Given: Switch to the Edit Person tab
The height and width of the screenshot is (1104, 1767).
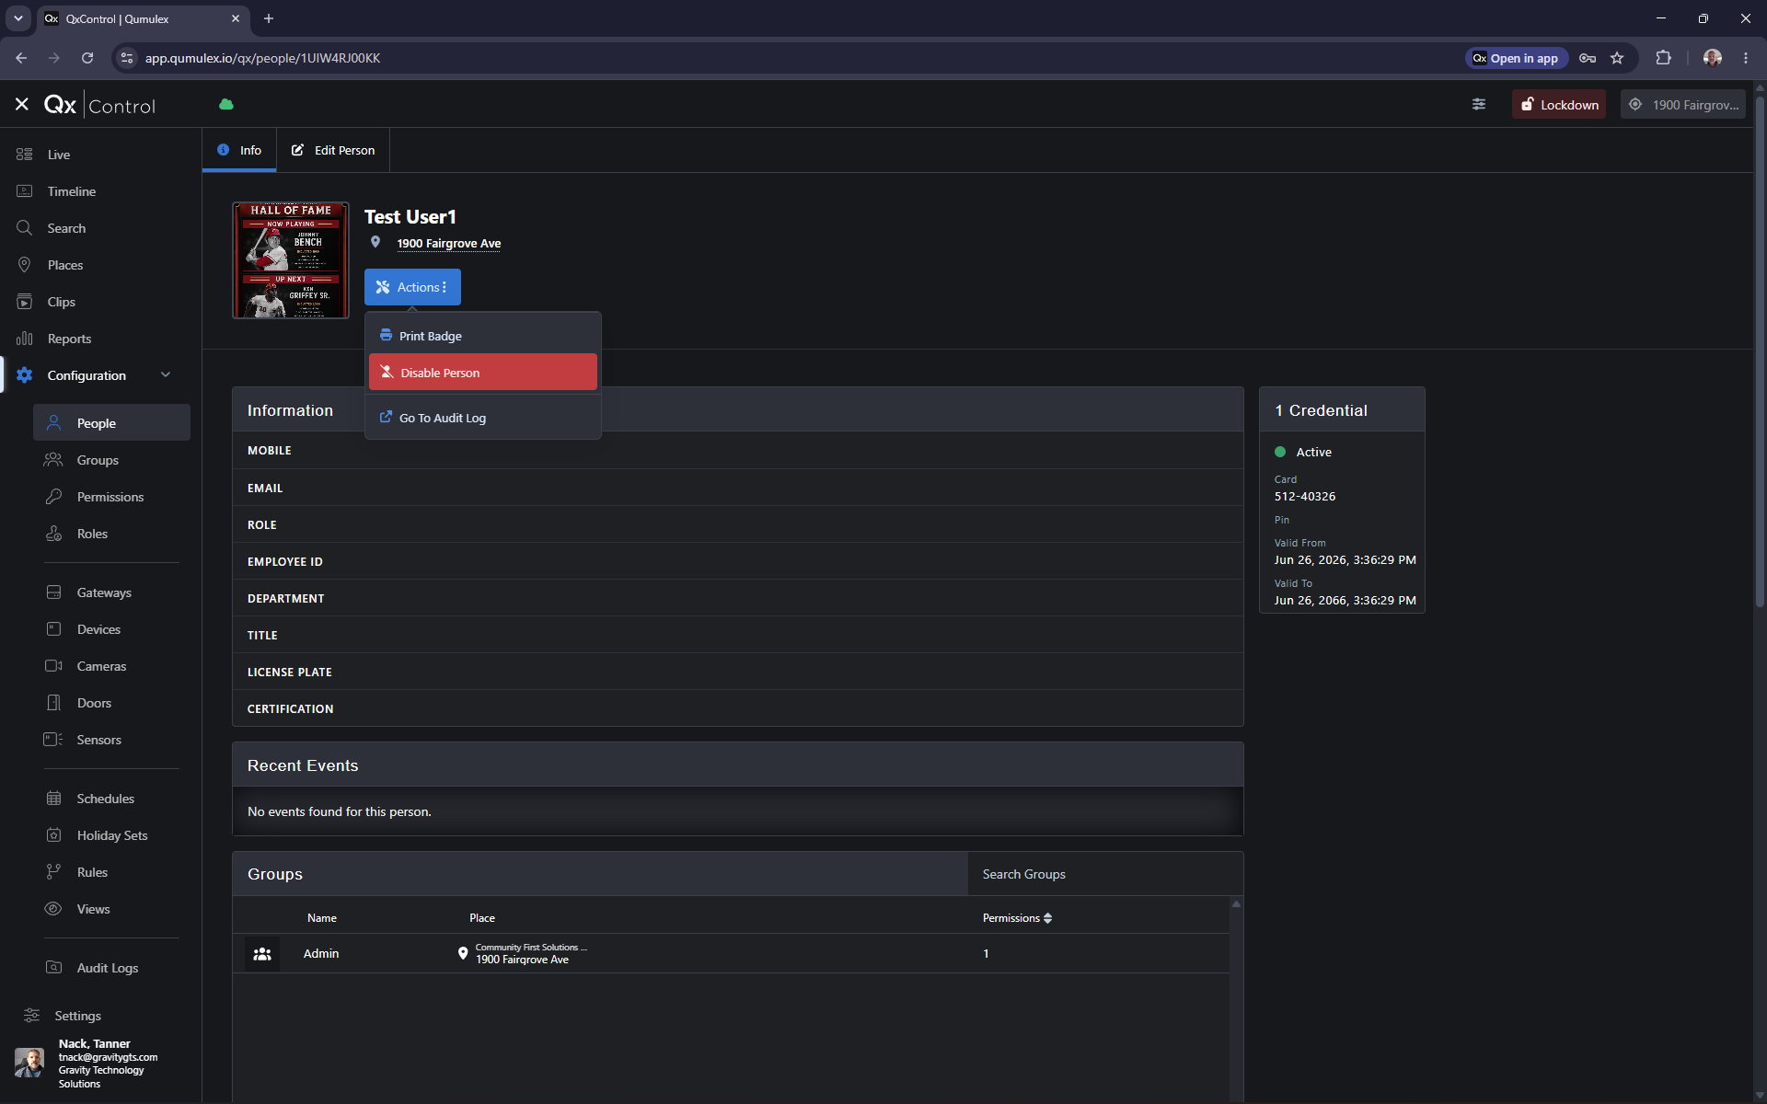Looking at the screenshot, I should coord(333,150).
